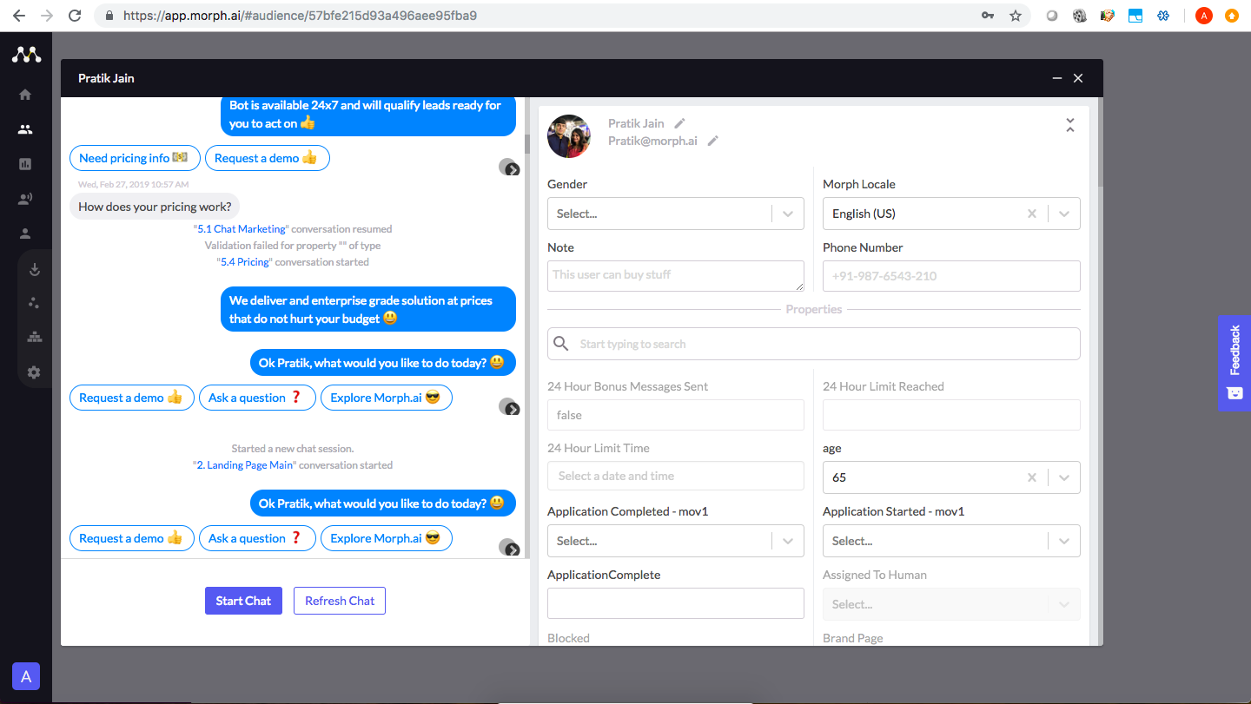Minimize the Pratik Jain dialog
1251x704 pixels.
1057,78
